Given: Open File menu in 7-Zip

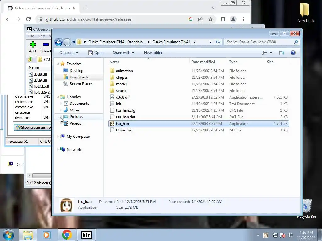Looking at the screenshot, I should [31, 36].
